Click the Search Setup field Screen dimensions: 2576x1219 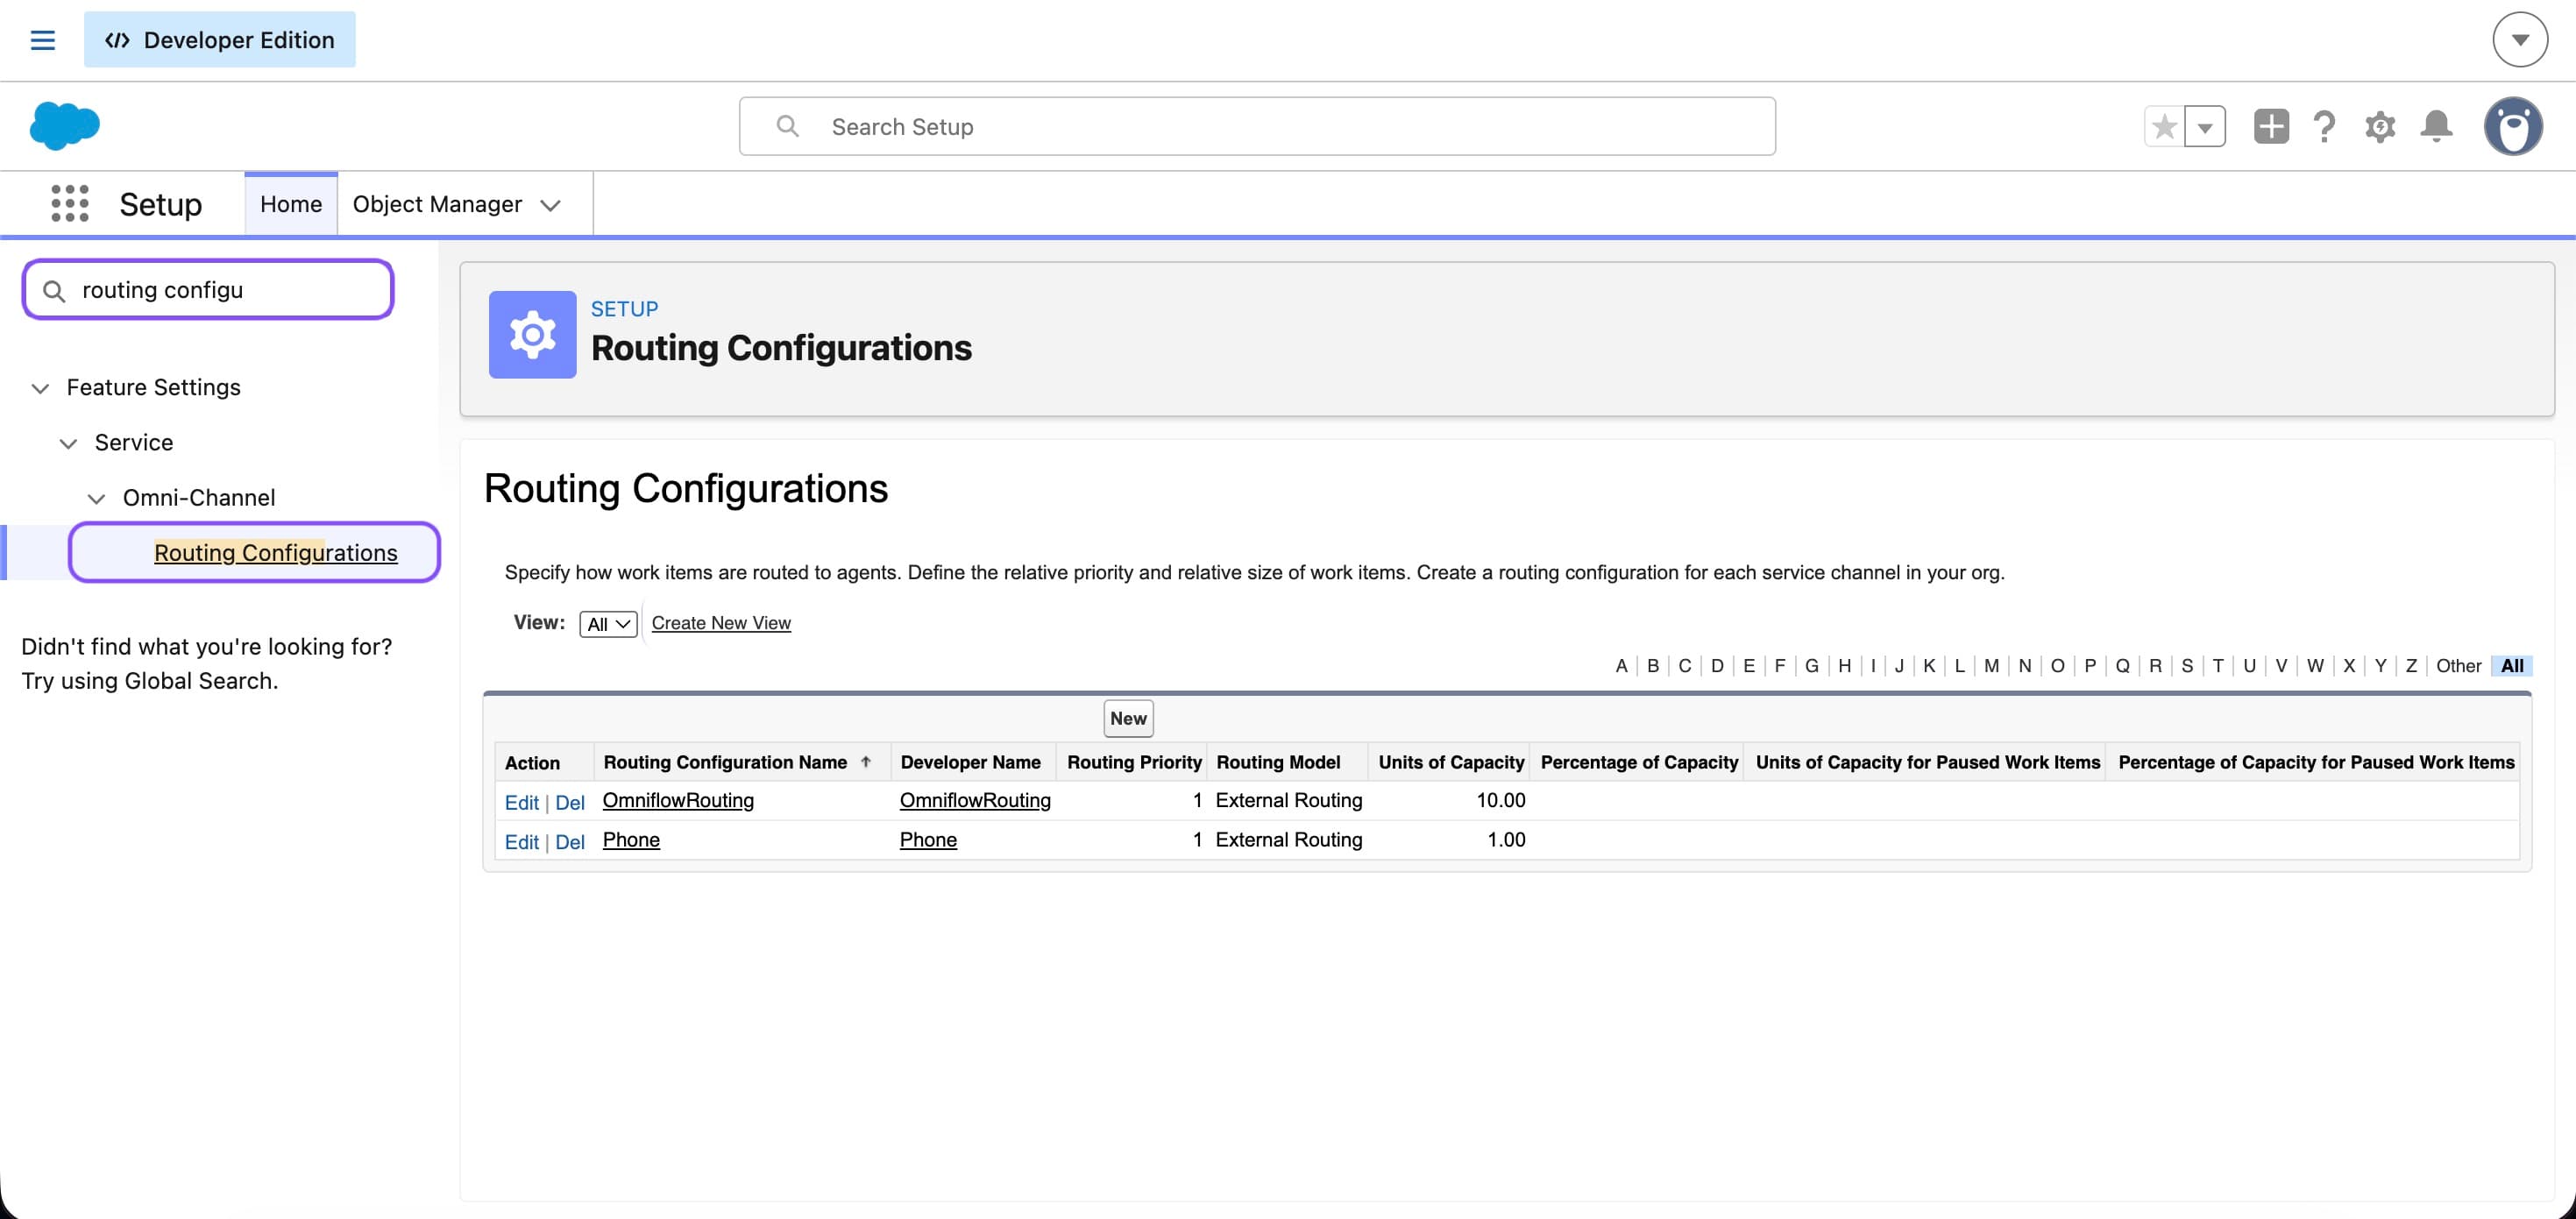point(1257,126)
